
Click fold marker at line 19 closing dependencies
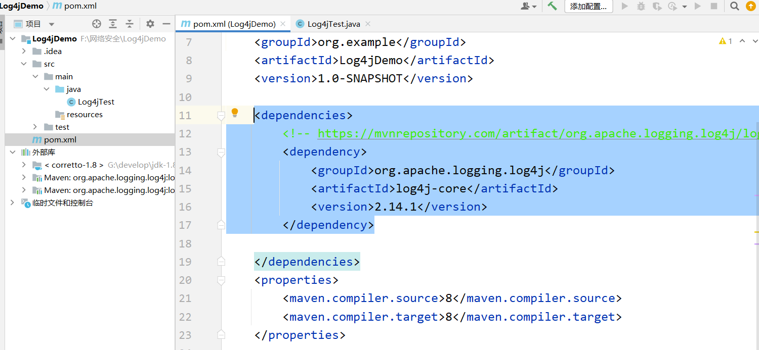coord(221,262)
